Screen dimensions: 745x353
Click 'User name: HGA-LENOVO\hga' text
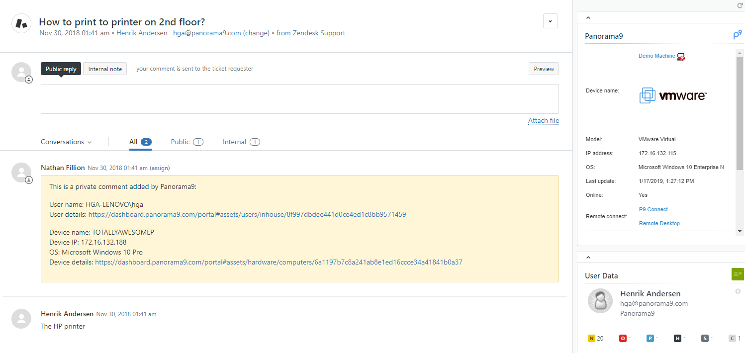(x=96, y=204)
